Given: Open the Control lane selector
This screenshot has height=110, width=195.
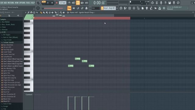Looking at the screenshot, I should 29,94.
